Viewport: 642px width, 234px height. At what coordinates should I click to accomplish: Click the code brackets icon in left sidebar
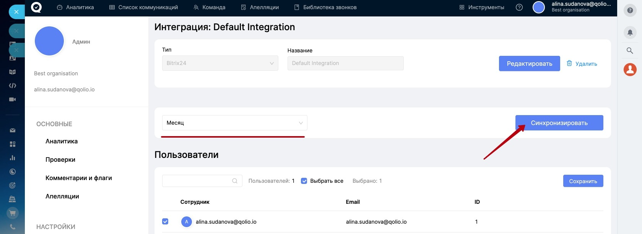click(13, 86)
